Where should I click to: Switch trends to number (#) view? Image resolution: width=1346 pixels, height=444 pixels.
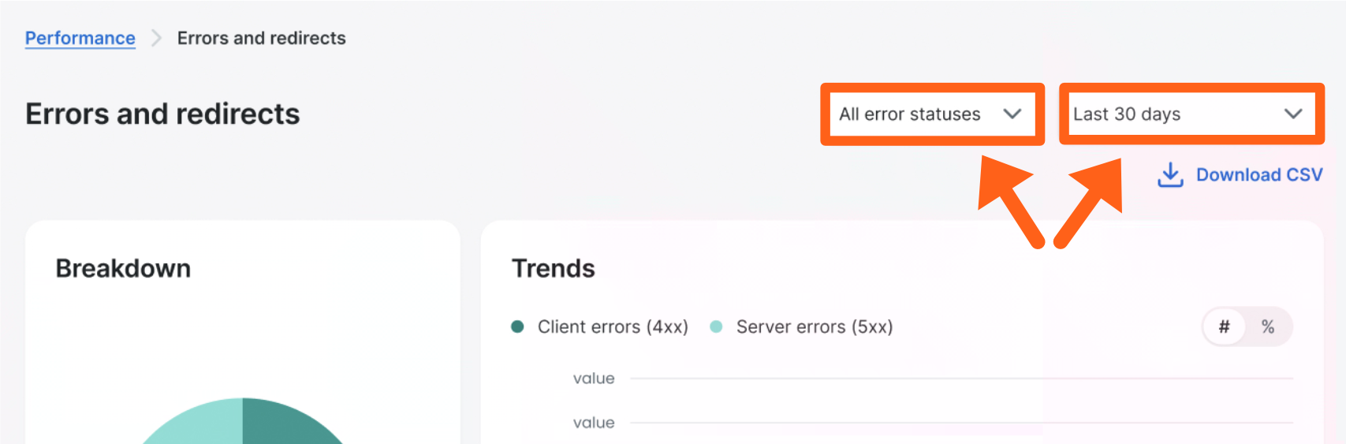point(1224,326)
